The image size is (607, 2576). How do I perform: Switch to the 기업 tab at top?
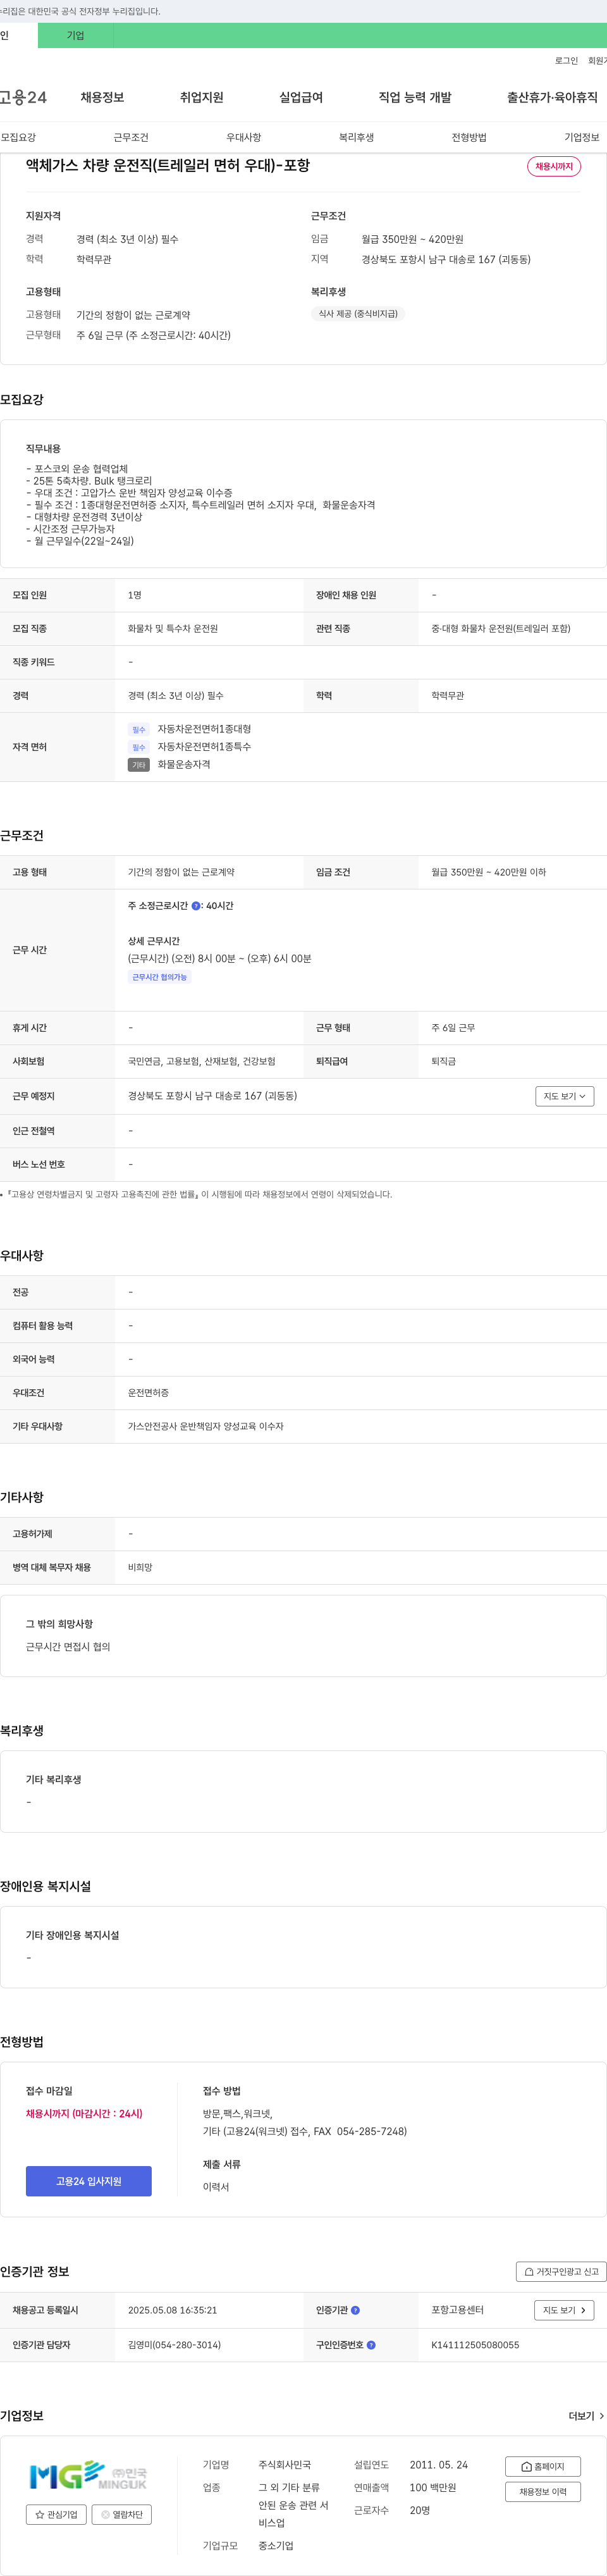pos(75,35)
